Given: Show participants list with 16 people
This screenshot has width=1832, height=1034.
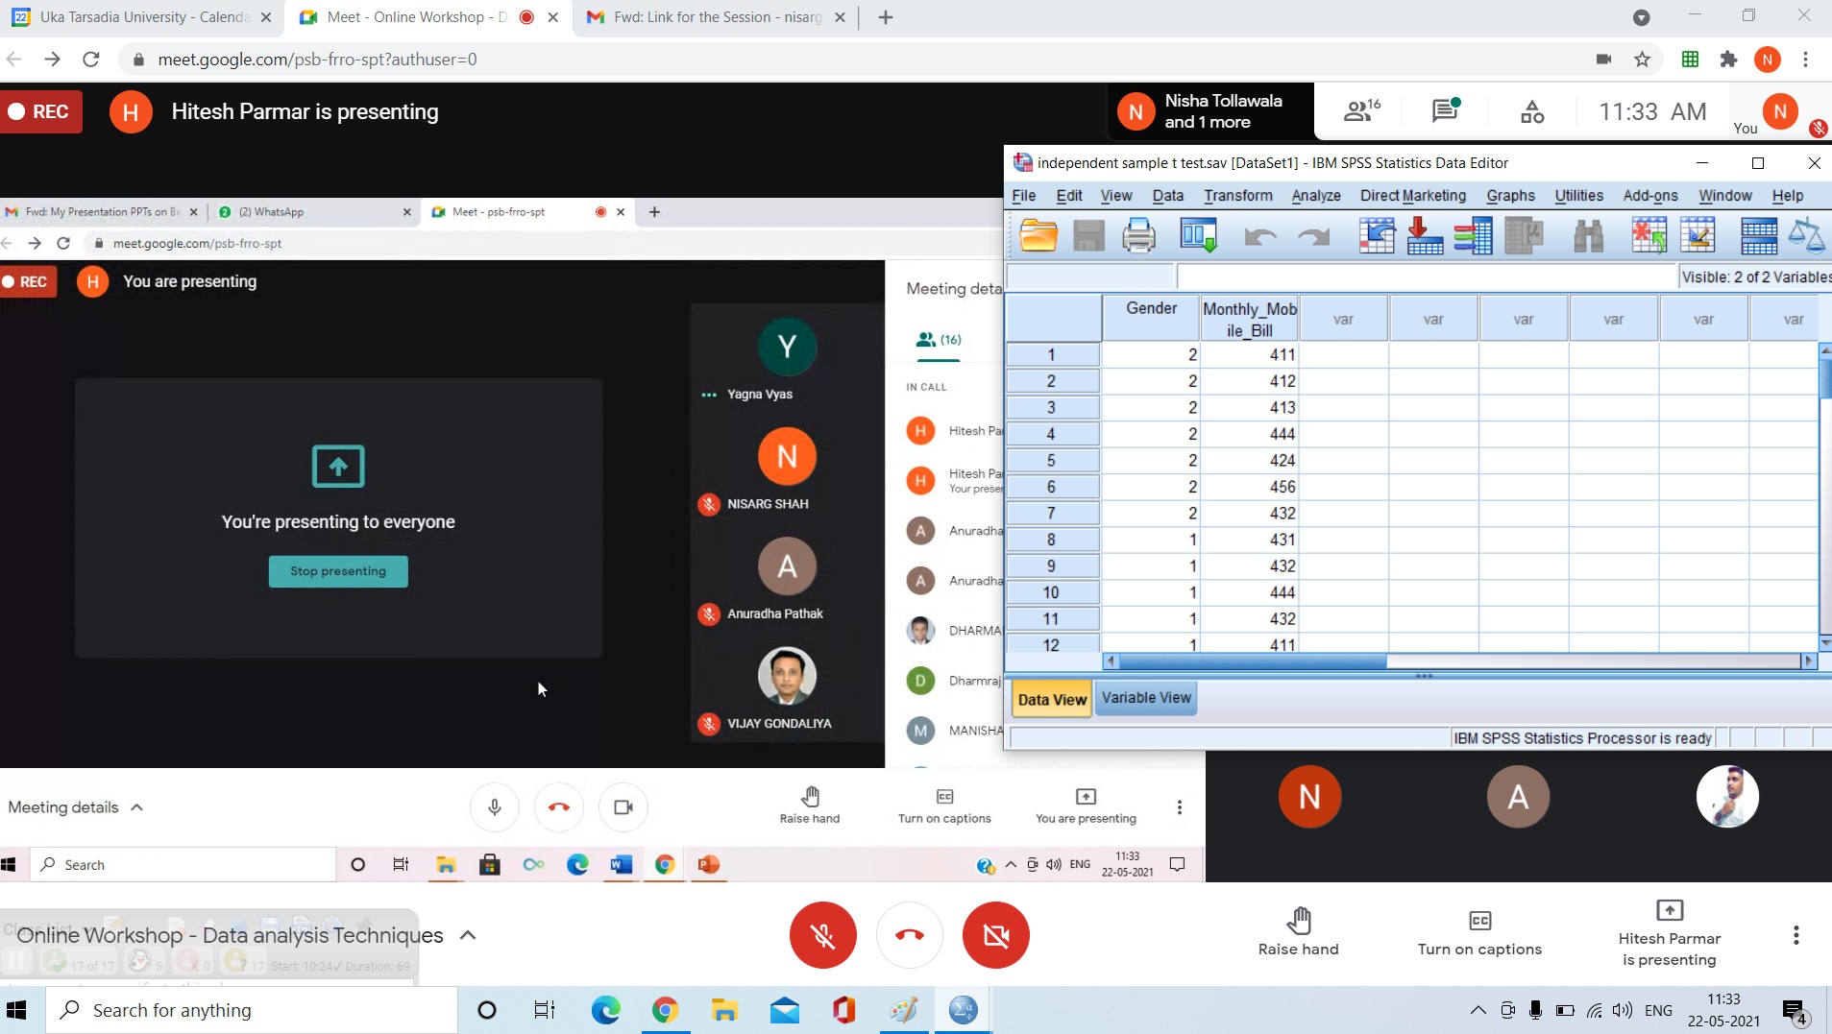Looking at the screenshot, I should tap(1361, 111).
